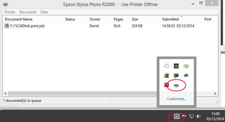
Task: Click the camera lens tray icon
Action: pyautogui.click(x=176, y=75)
